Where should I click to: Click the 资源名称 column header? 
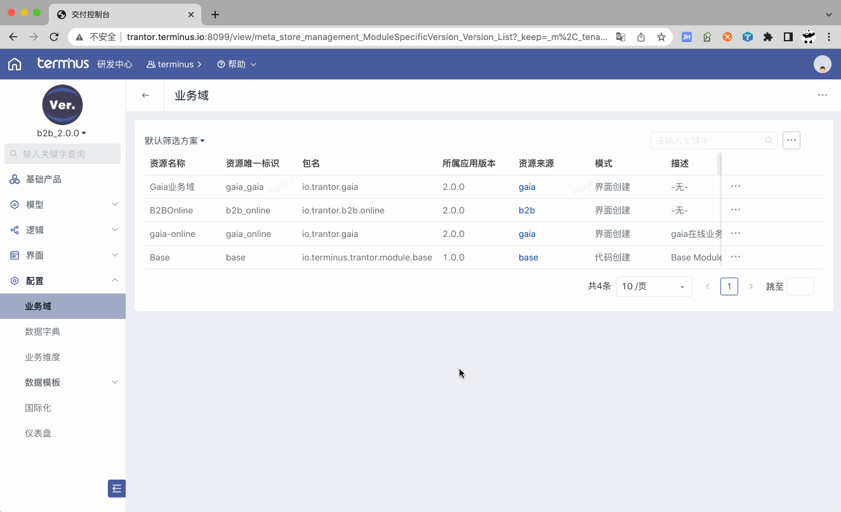pyautogui.click(x=168, y=163)
